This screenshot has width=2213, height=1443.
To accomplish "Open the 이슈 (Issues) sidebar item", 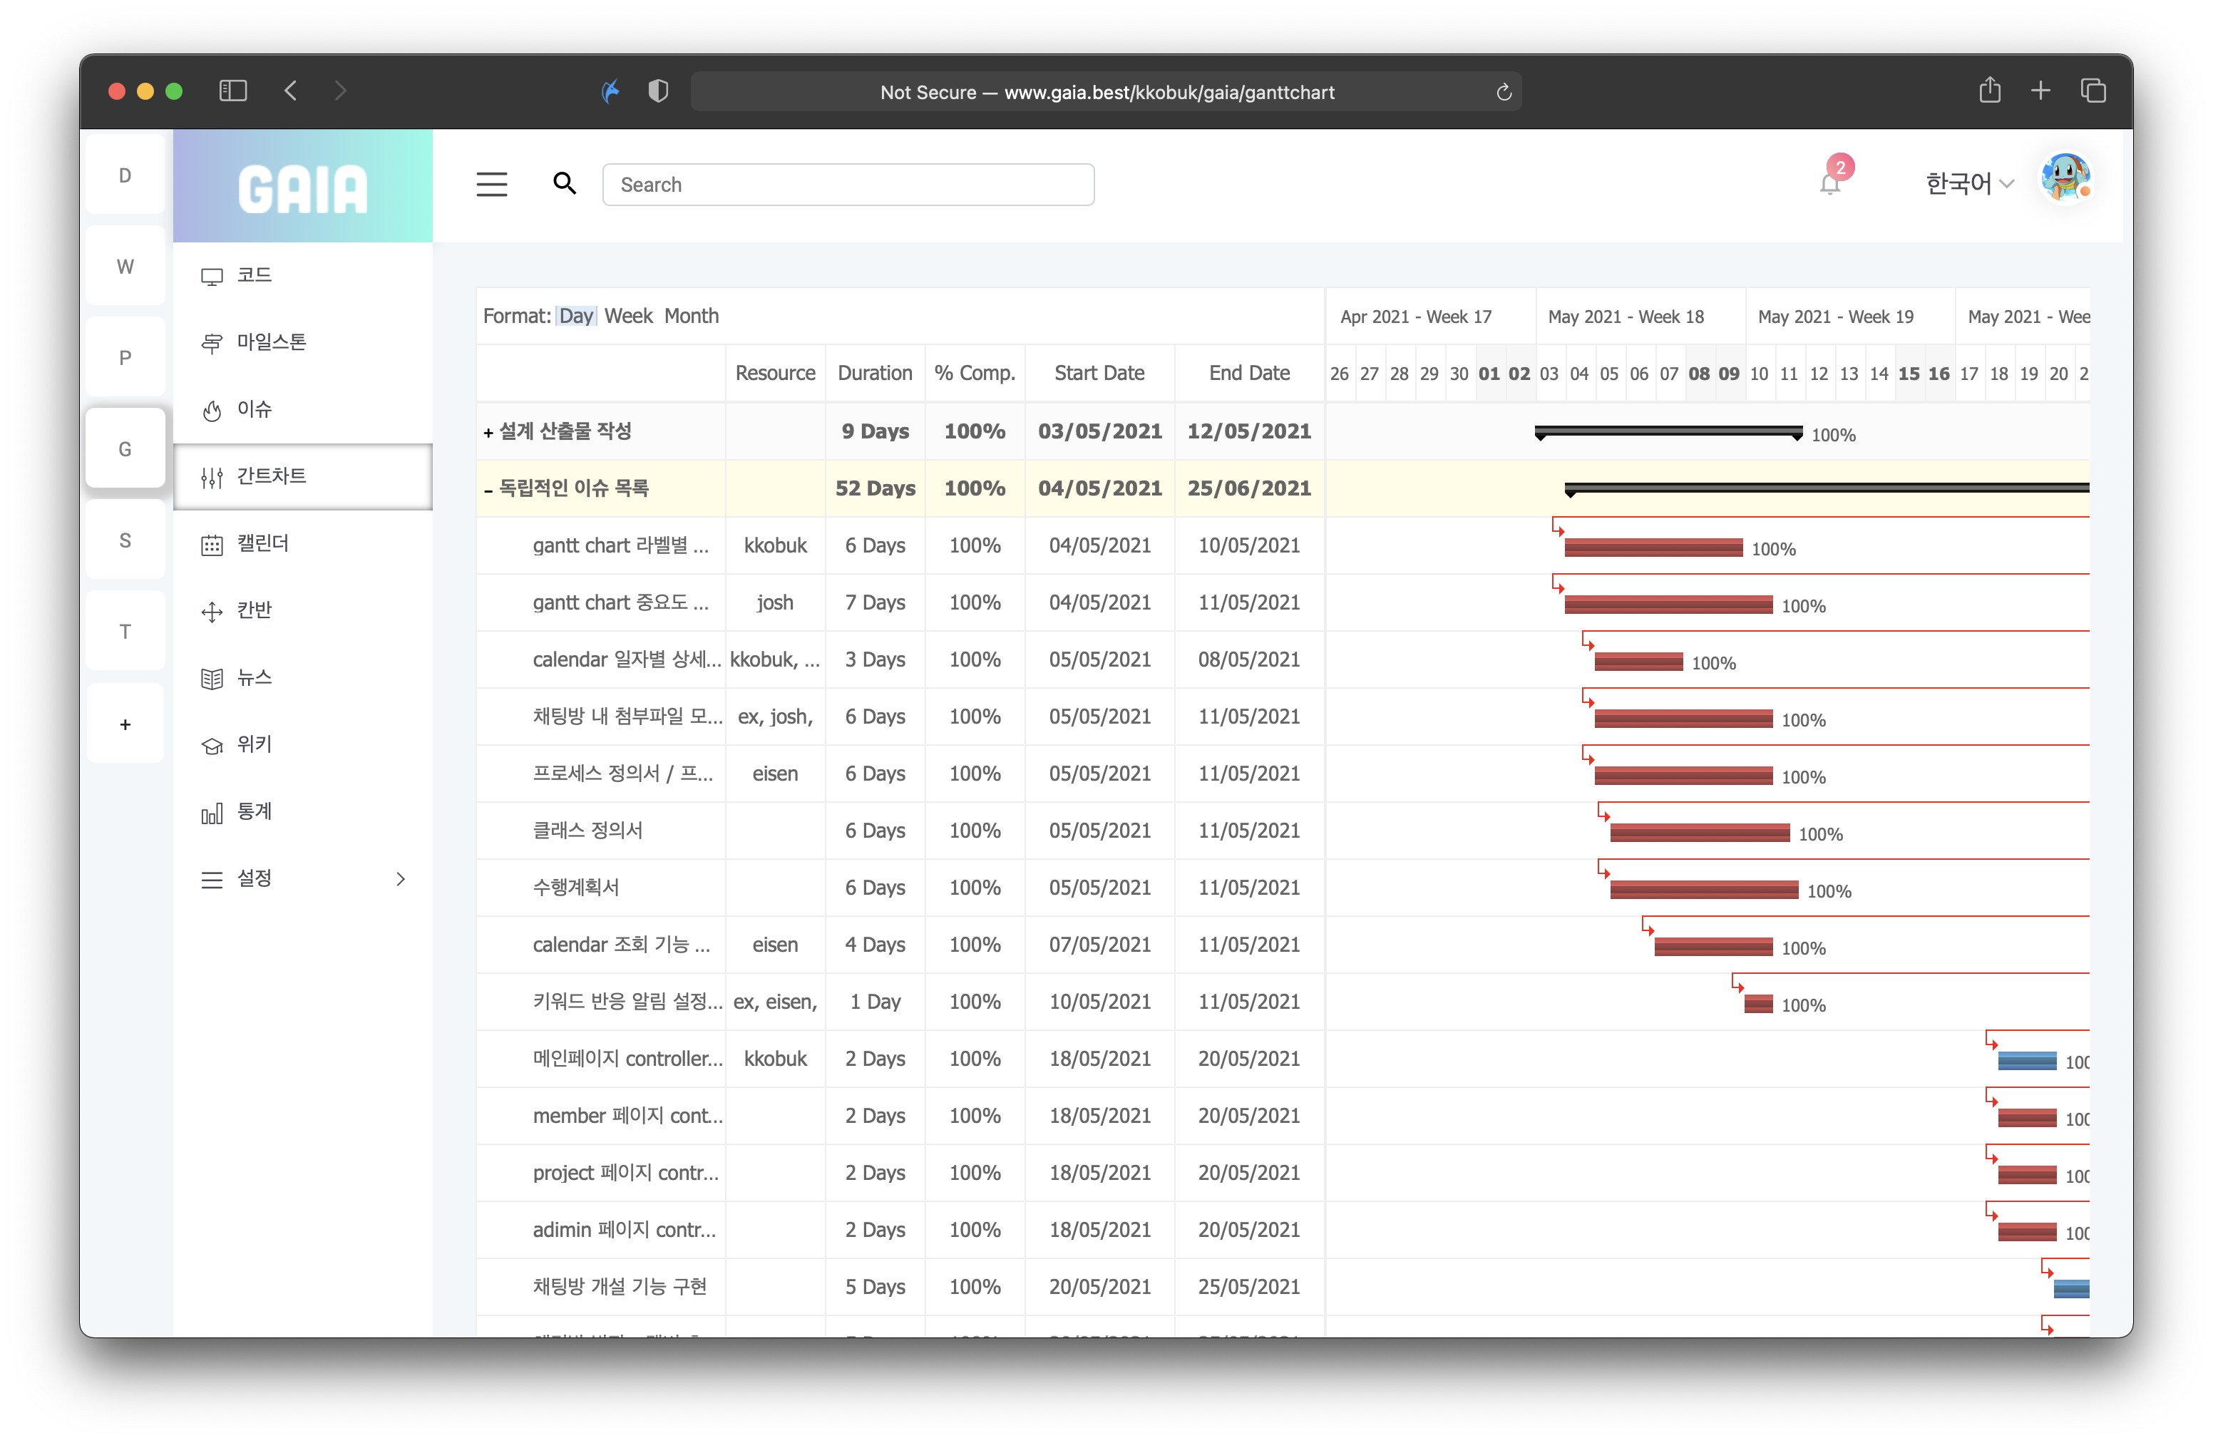I will coord(254,409).
